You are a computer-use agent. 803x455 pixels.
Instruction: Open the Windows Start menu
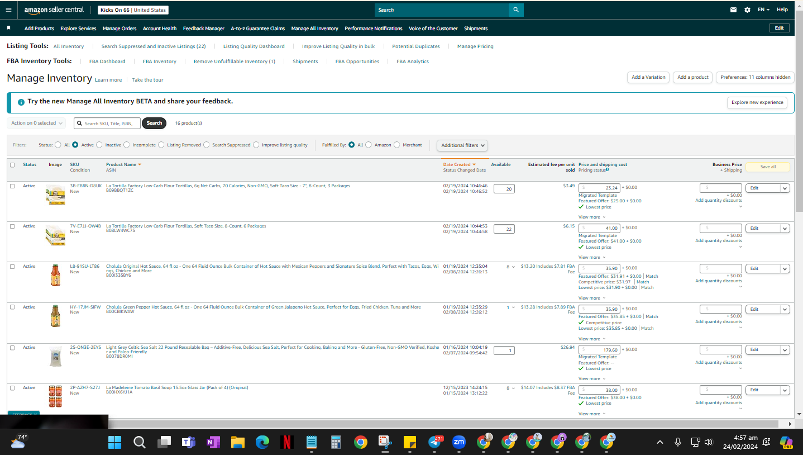[x=114, y=442]
